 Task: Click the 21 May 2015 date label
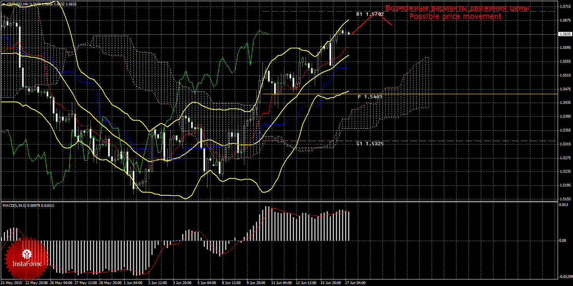tap(11, 283)
